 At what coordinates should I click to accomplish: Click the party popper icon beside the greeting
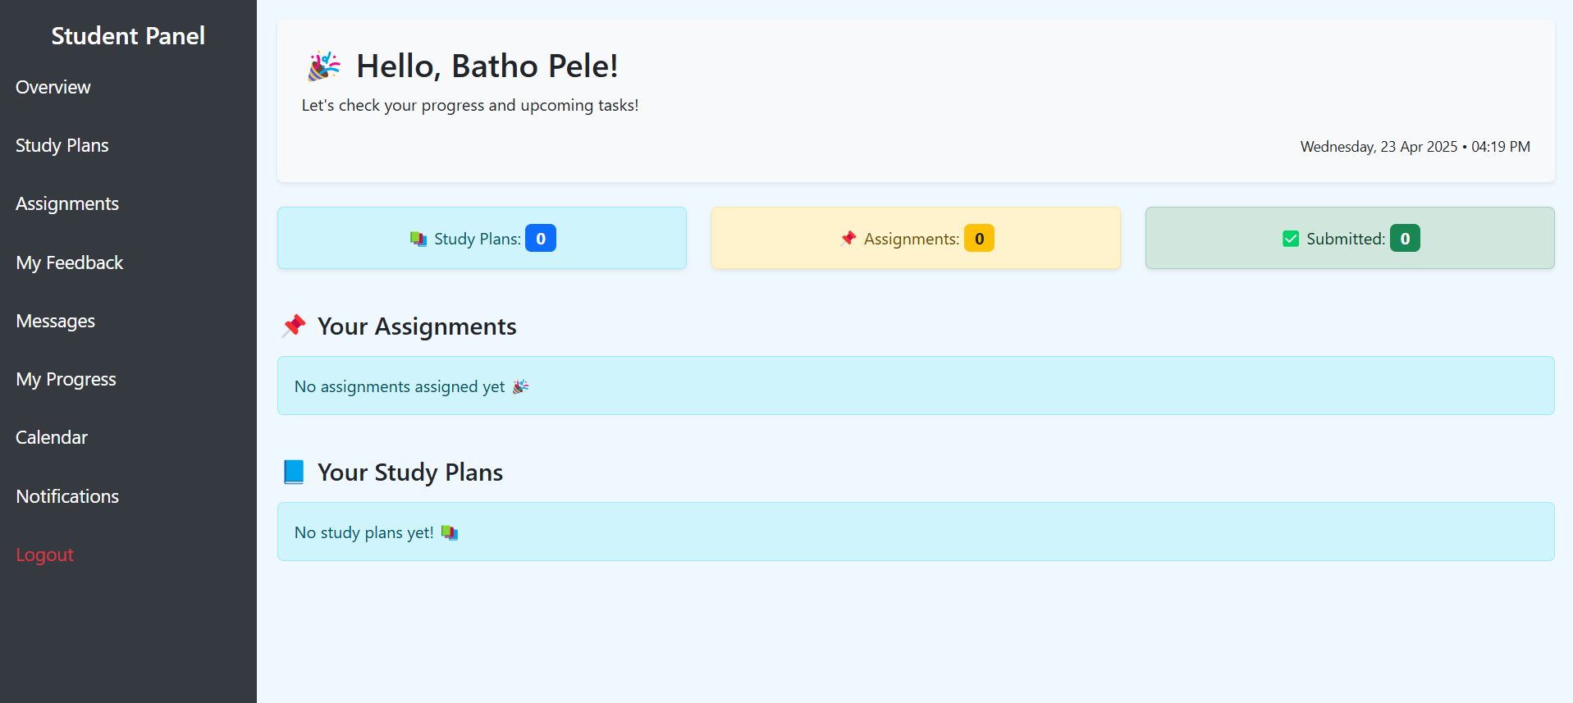click(x=323, y=66)
